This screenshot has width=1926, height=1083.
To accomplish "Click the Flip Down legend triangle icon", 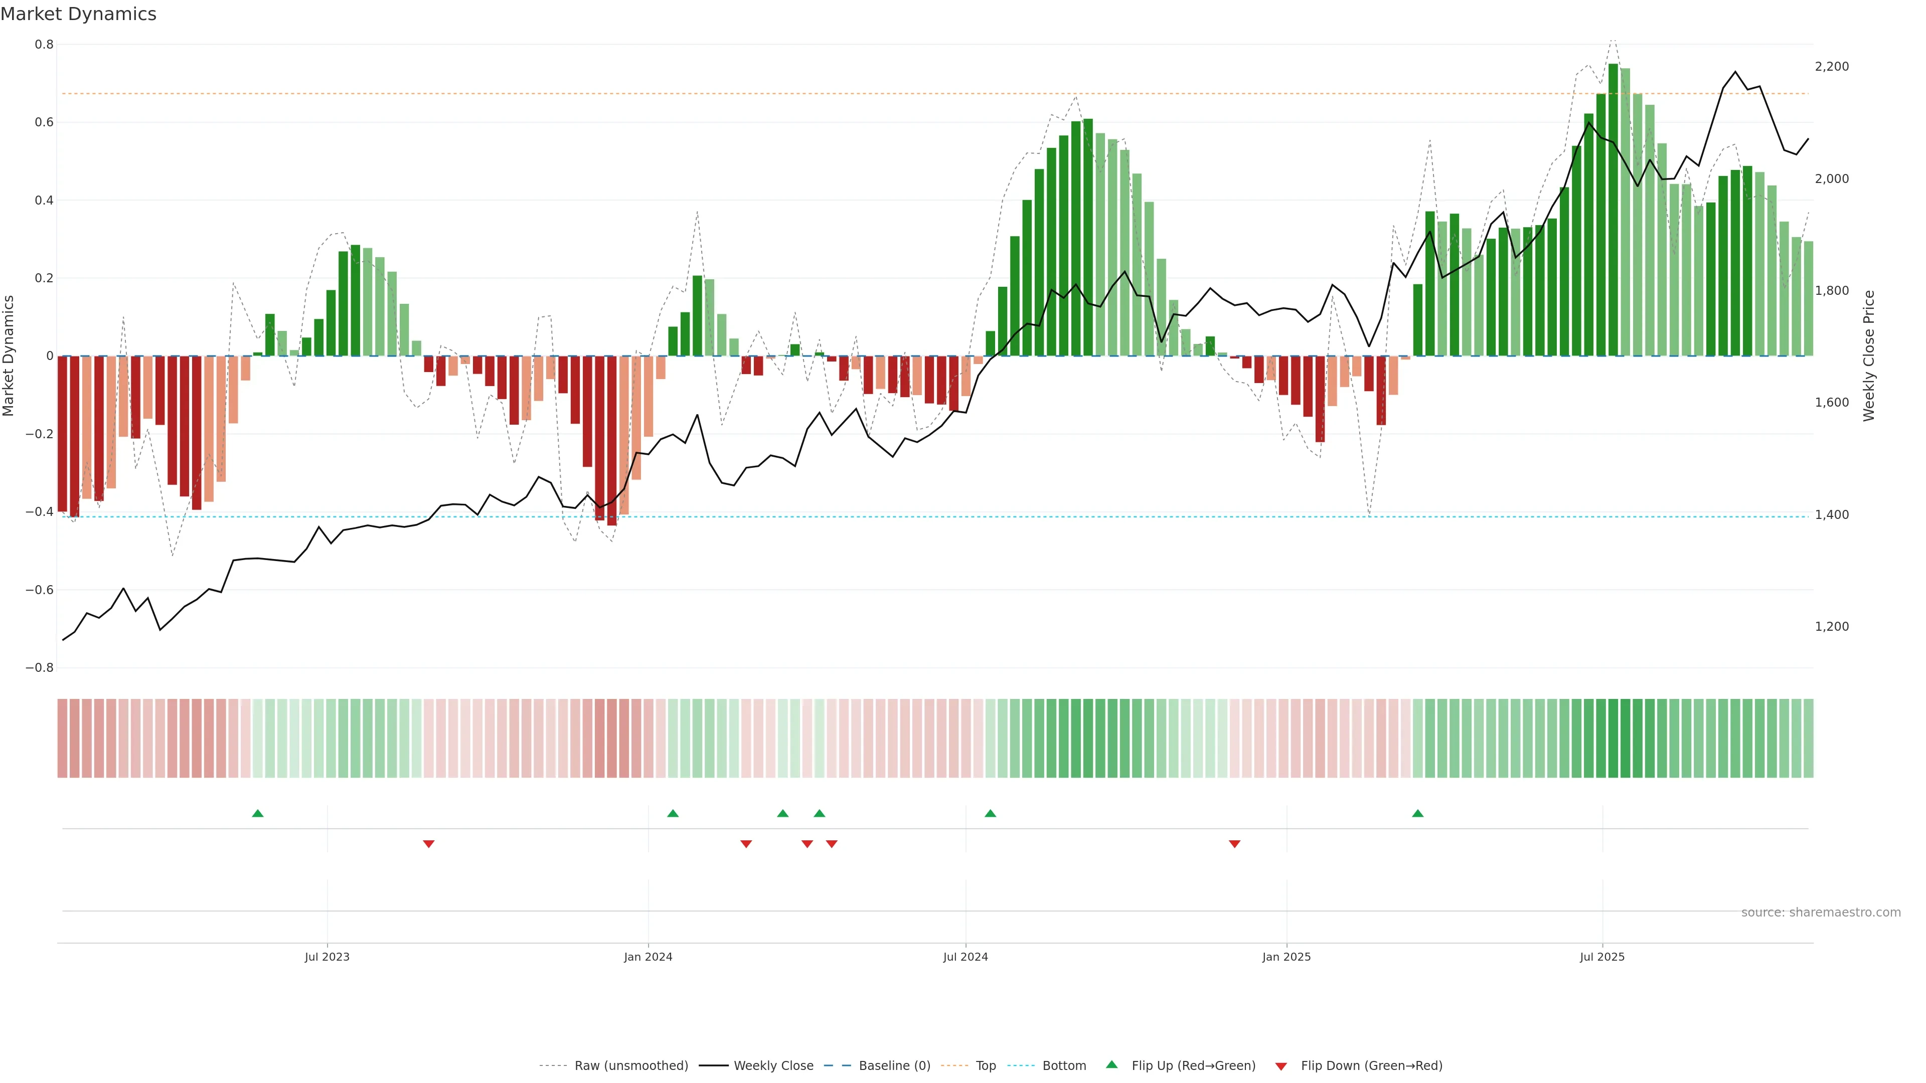I will 1281,1066.
